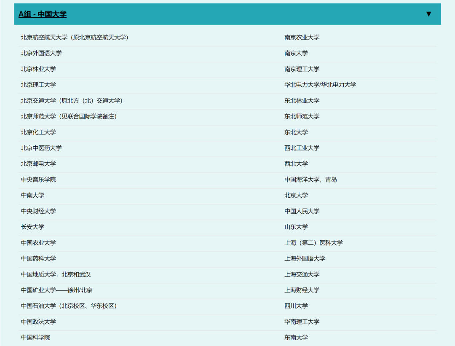Select the 中国政法大学 row
The width and height of the screenshot is (455, 346).
coord(38,322)
